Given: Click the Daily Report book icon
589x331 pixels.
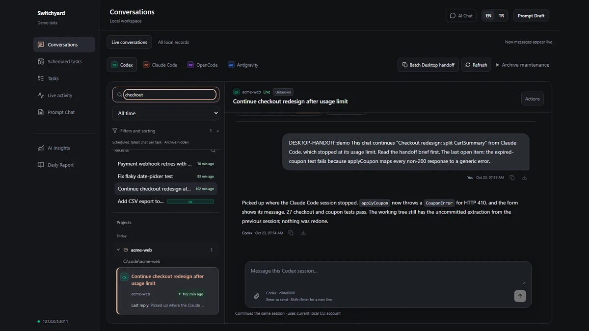Looking at the screenshot, I should [41, 165].
